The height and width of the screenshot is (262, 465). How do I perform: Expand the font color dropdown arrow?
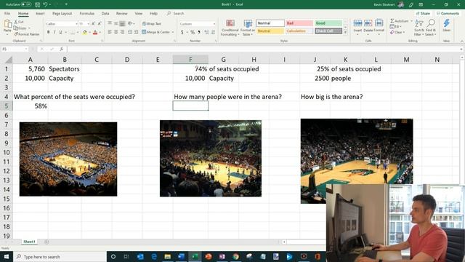tap(100, 32)
